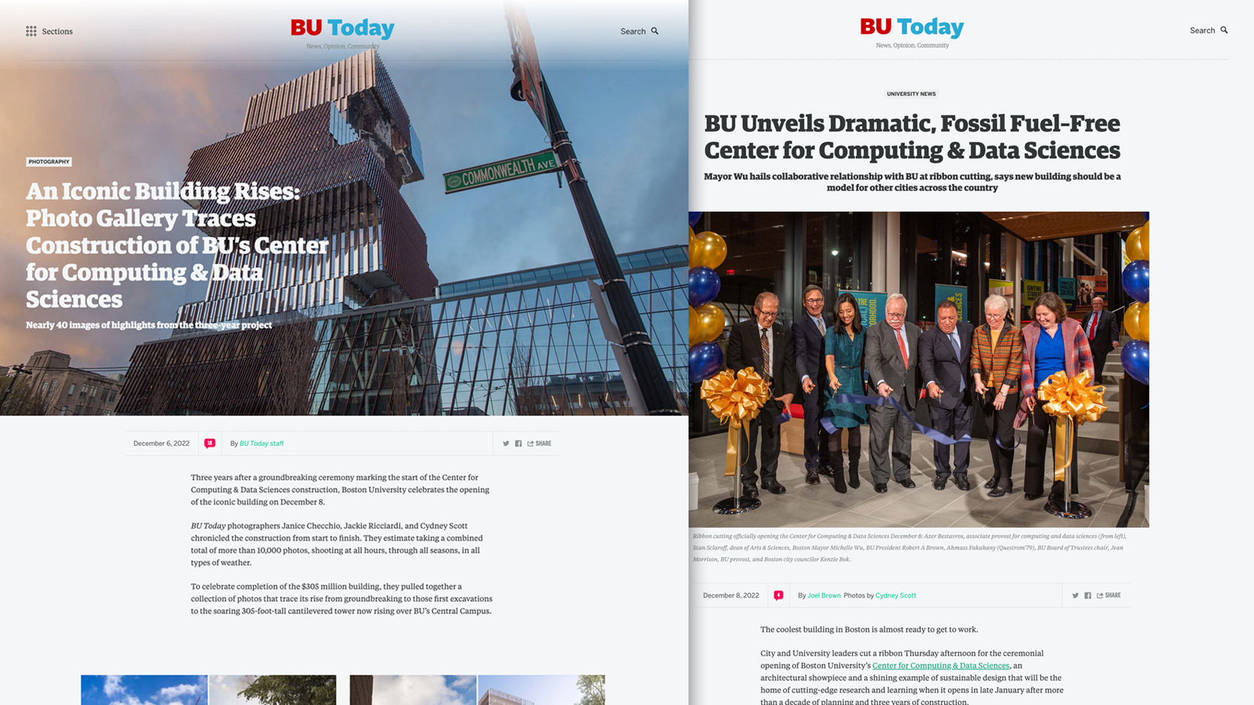
Task: Click 'The coolest building in Boston' sentence
Action: point(870,629)
